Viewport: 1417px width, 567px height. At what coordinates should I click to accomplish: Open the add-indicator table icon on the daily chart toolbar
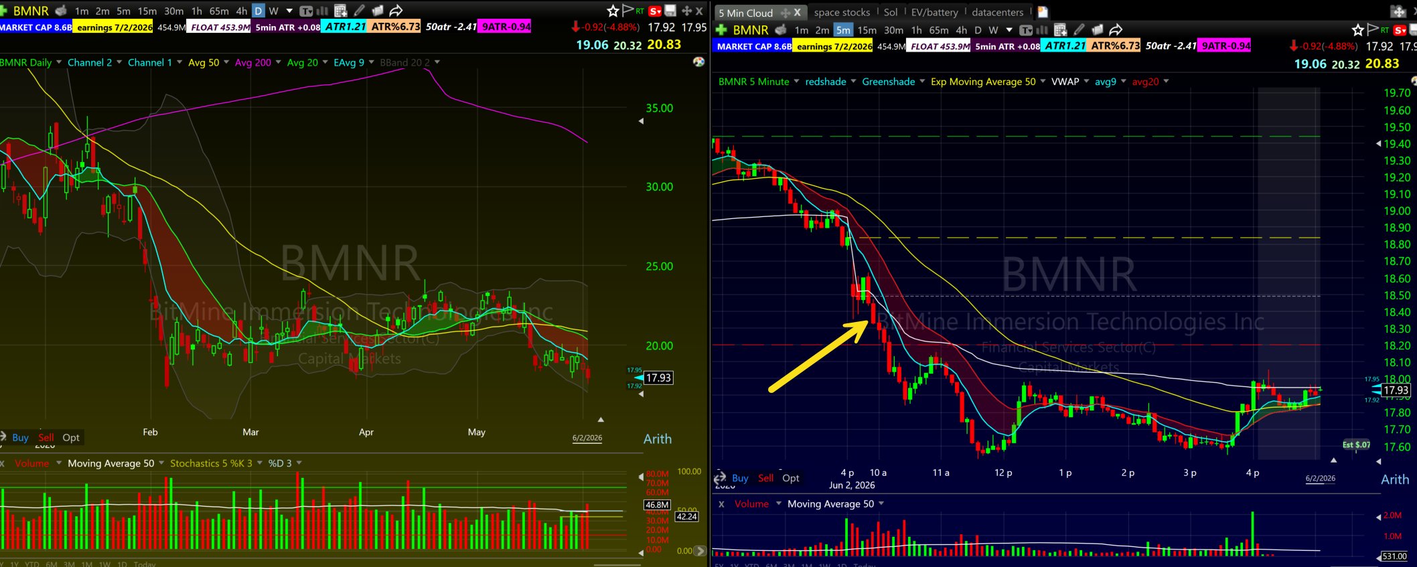341,11
